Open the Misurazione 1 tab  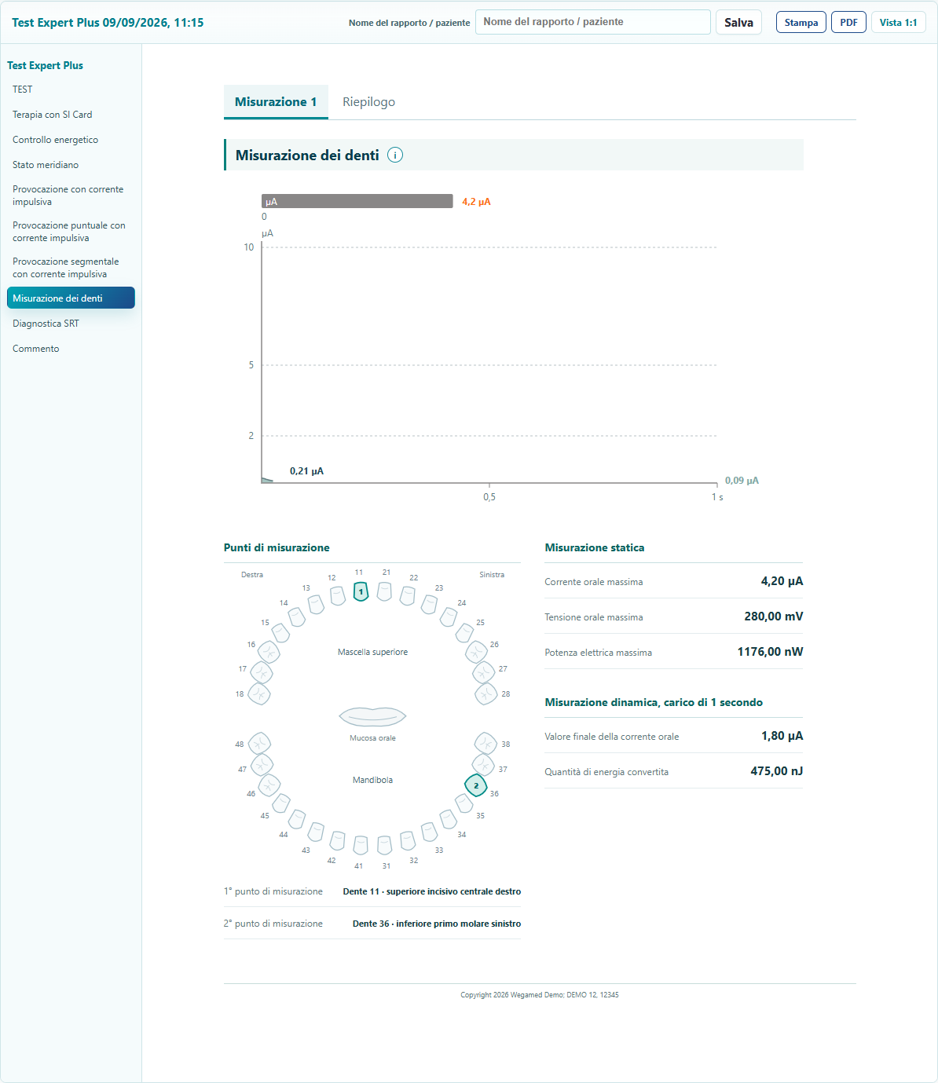276,102
